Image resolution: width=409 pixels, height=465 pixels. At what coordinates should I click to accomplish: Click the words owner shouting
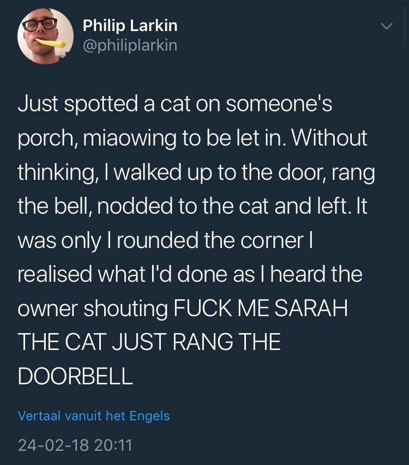93,309
